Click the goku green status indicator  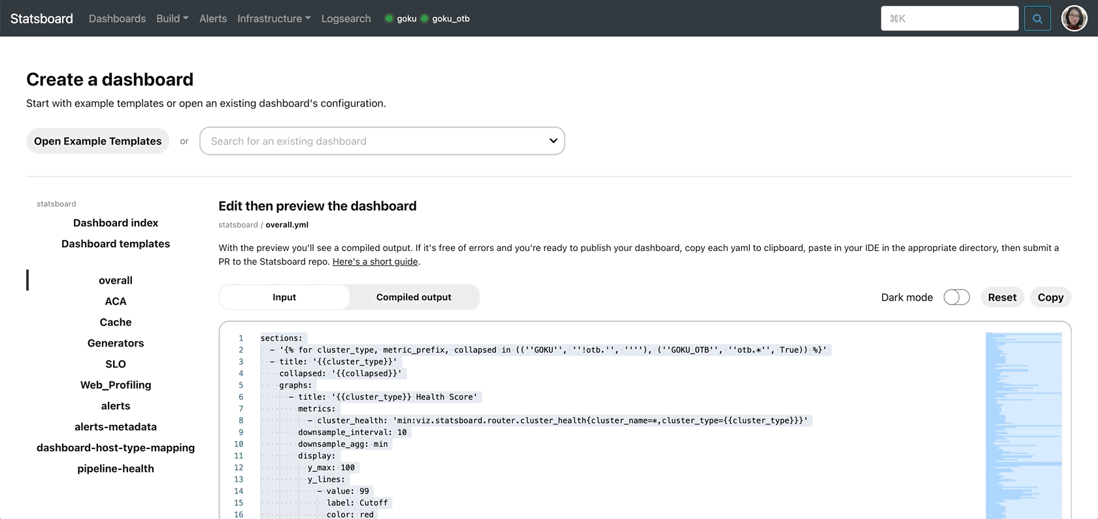pos(389,18)
